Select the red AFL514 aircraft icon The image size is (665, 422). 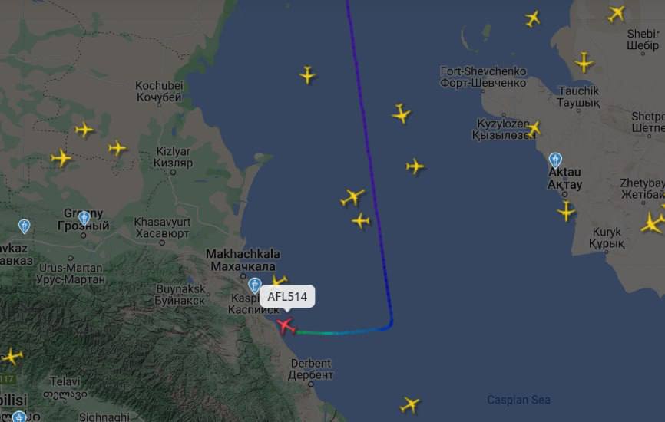coord(286,326)
